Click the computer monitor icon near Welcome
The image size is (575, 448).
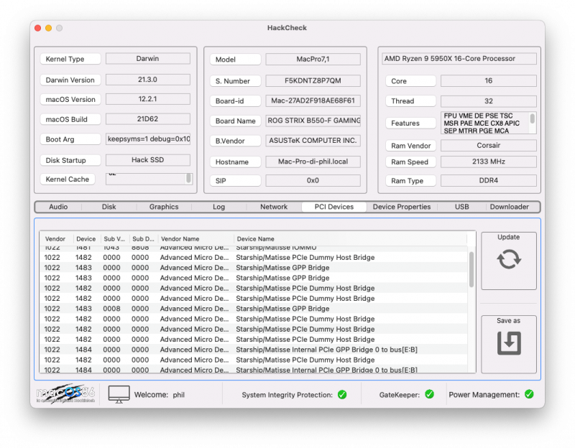click(x=119, y=394)
